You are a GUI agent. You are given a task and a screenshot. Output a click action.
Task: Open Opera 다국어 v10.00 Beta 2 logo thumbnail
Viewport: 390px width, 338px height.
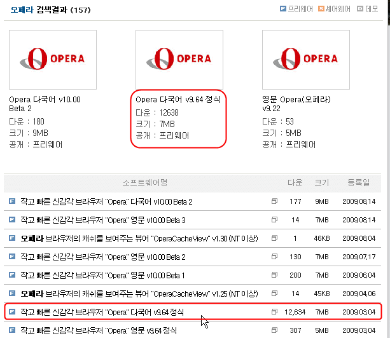(53, 60)
